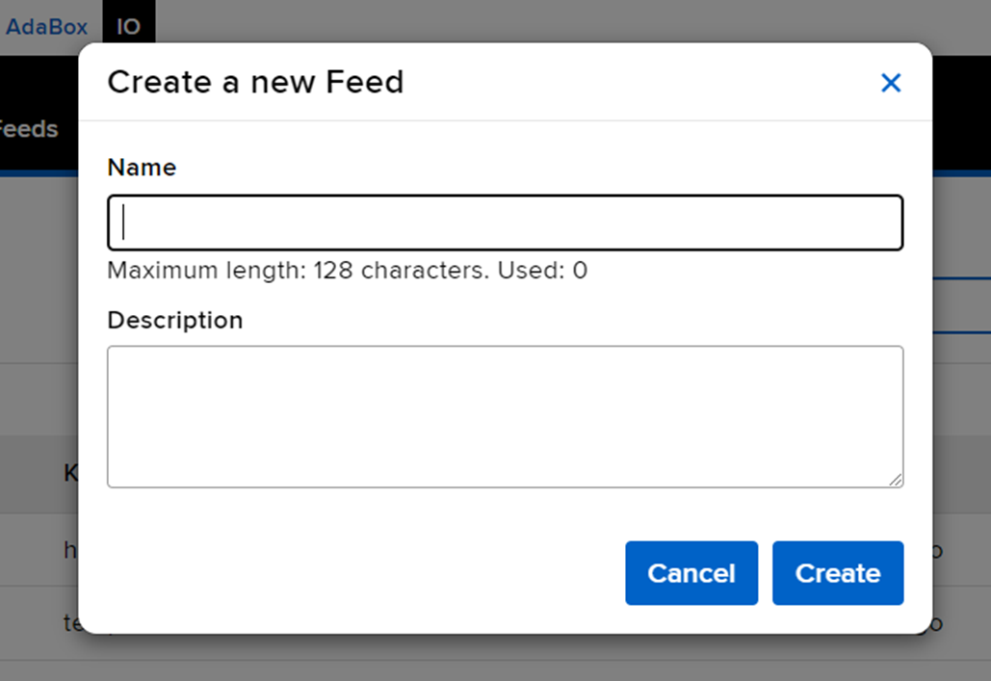
Task: Click the 'Maximum length: 128 characters' hint
Action: (298, 271)
